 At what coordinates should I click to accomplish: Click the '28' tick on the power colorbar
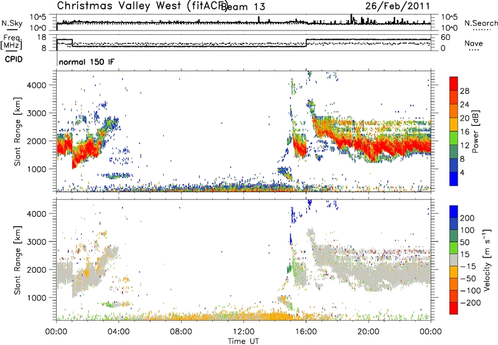pos(464,91)
